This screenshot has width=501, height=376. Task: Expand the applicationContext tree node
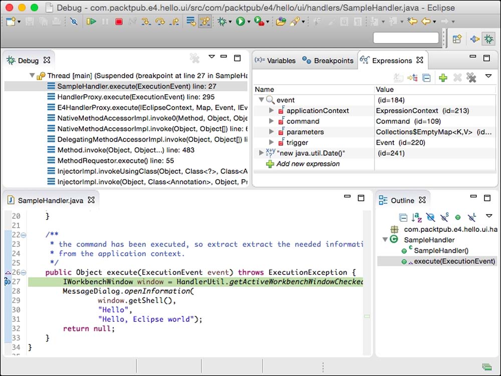pyautogui.click(x=272, y=111)
